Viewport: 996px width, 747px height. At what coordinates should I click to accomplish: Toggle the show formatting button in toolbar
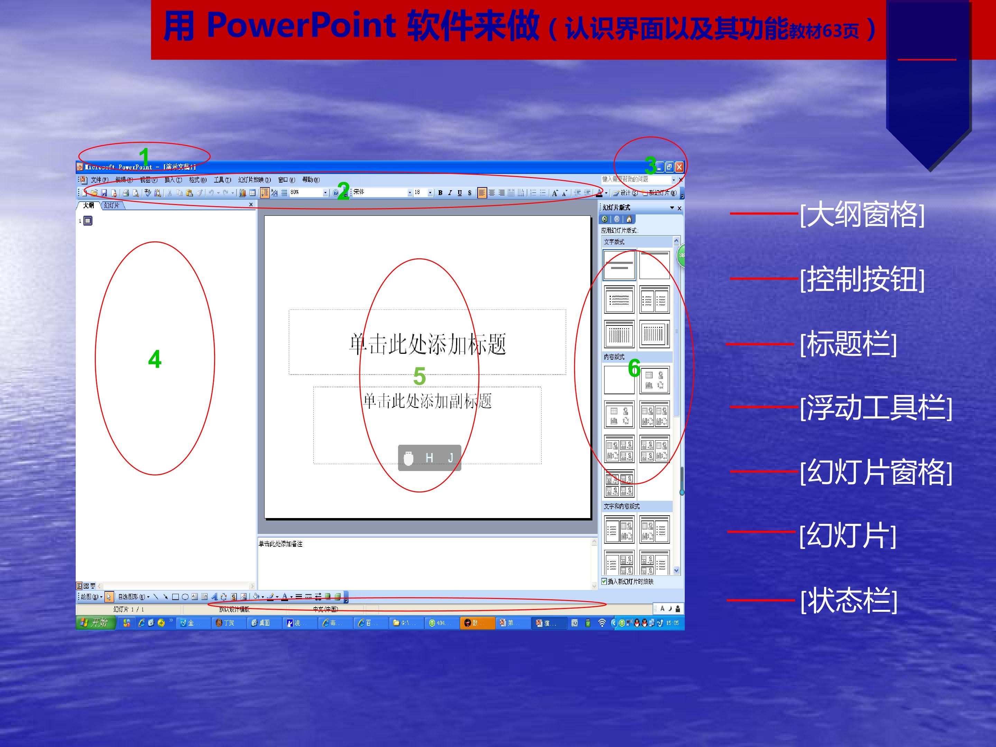[274, 193]
